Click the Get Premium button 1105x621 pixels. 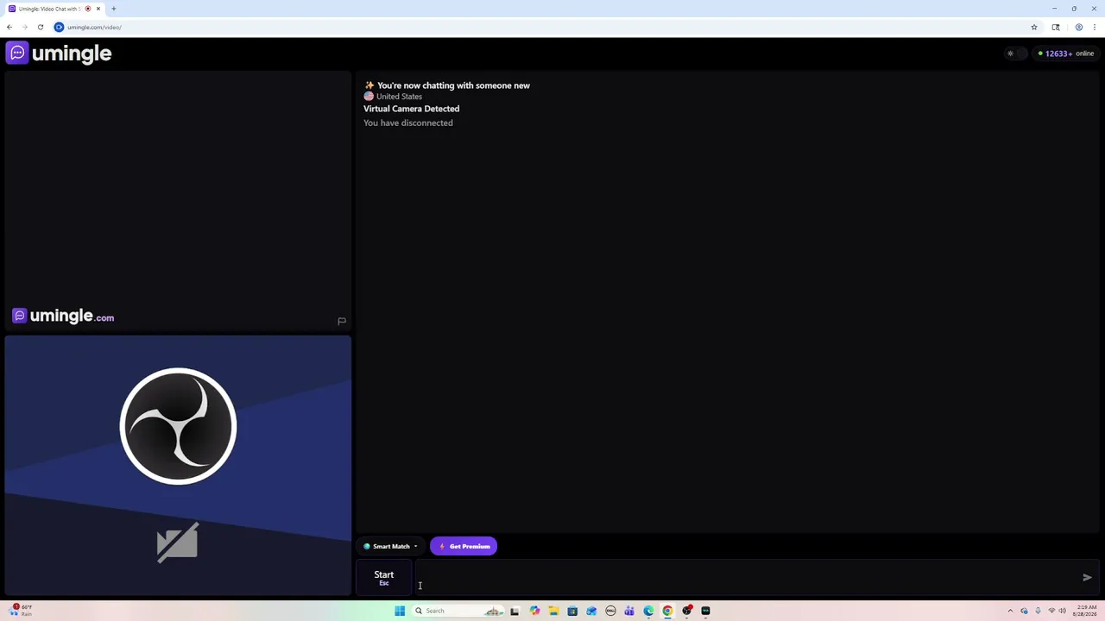coord(464,546)
